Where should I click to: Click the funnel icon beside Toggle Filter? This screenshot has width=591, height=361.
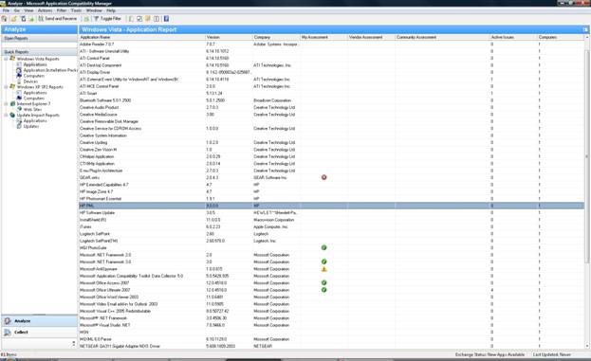[x=96, y=18]
